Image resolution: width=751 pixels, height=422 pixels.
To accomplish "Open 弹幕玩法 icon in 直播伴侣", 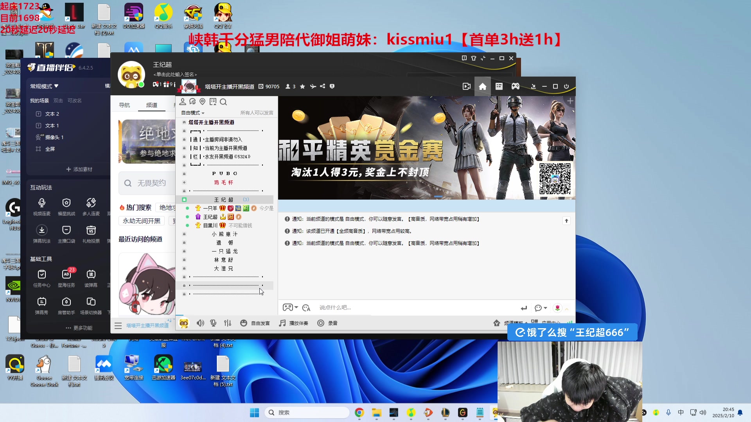I will coord(42,234).
